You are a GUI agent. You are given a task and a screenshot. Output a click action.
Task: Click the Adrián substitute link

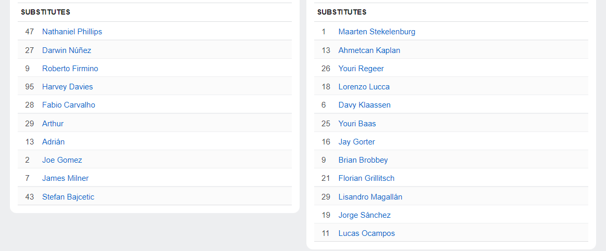(53, 142)
